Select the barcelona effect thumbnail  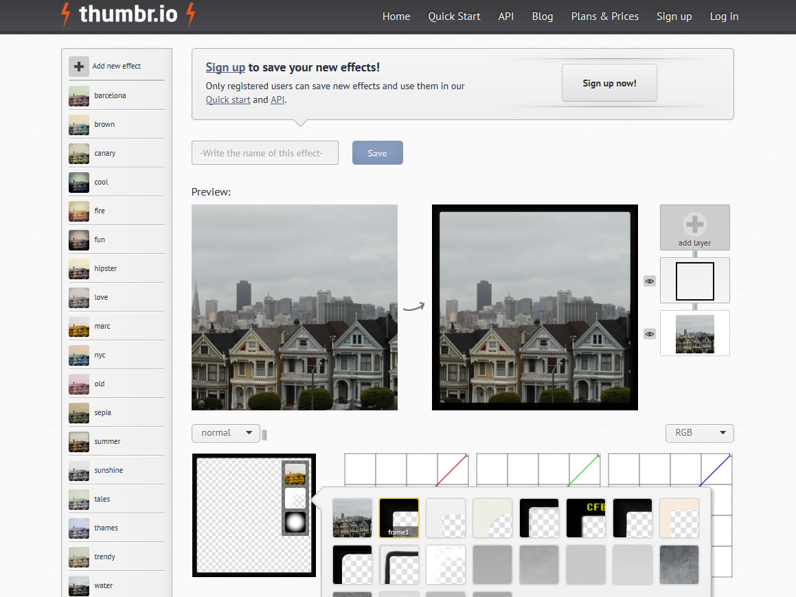pyautogui.click(x=79, y=96)
